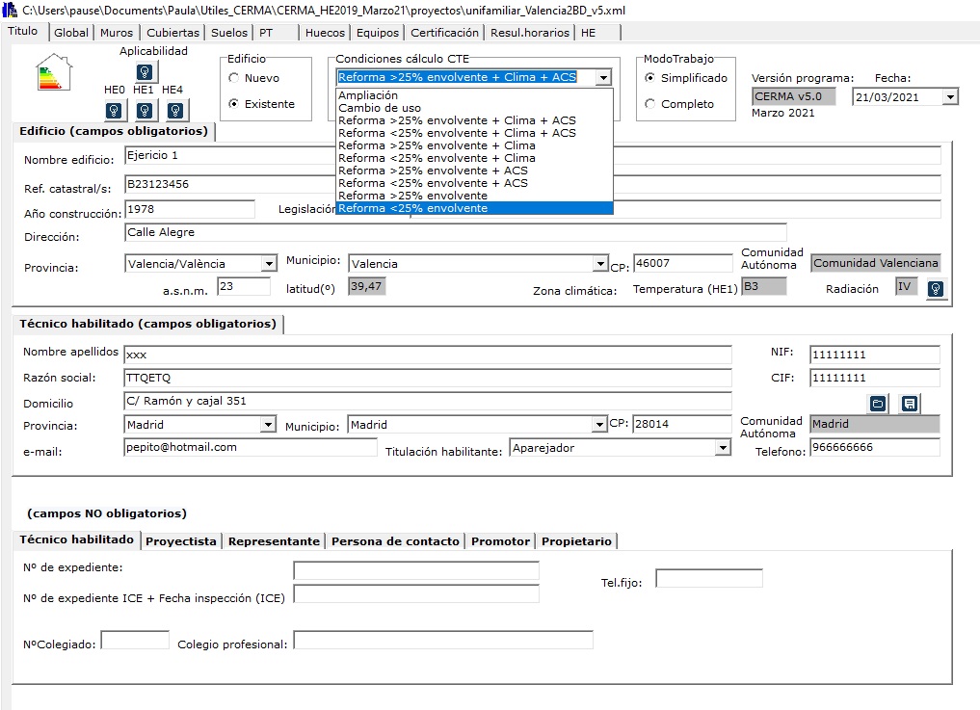Open the Fecha date picker dropdown
Screen dimensions: 980x710
point(950,97)
